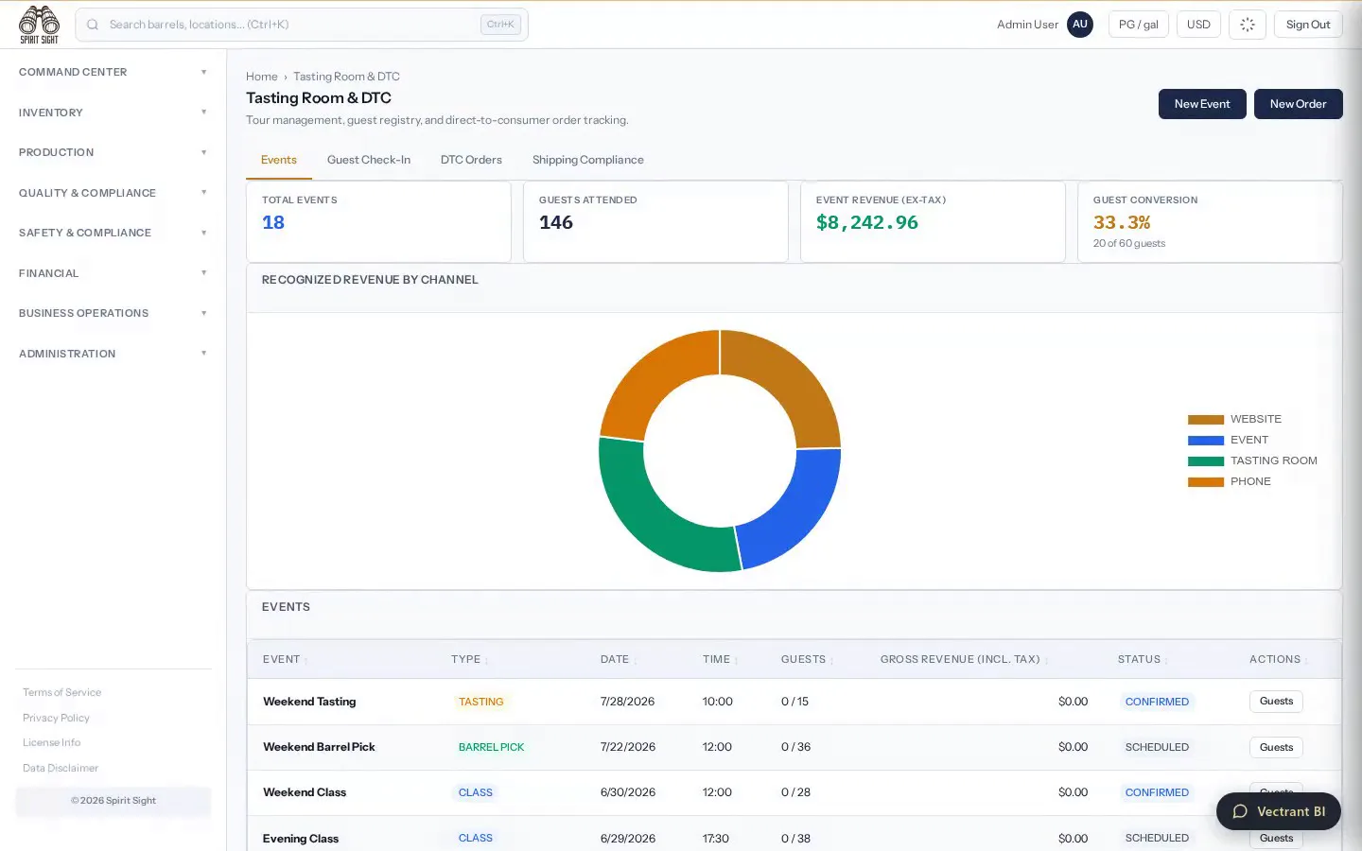Image resolution: width=1362 pixels, height=851 pixels.
Task: Open the Vectrant BI chat bubble
Action: (1278, 811)
